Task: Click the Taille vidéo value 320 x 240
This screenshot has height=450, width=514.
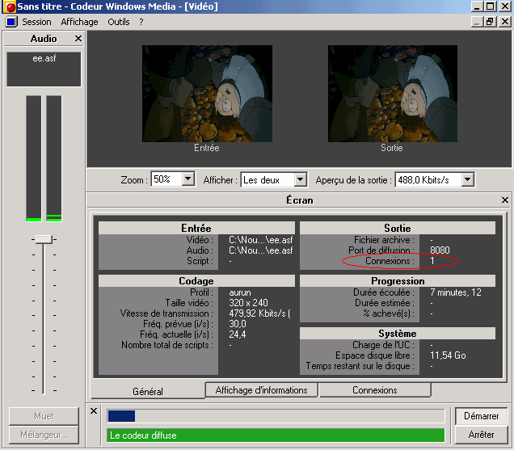Action: (248, 303)
